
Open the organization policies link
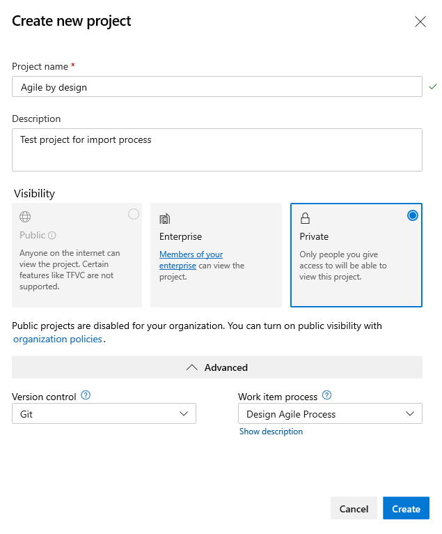[58, 340]
